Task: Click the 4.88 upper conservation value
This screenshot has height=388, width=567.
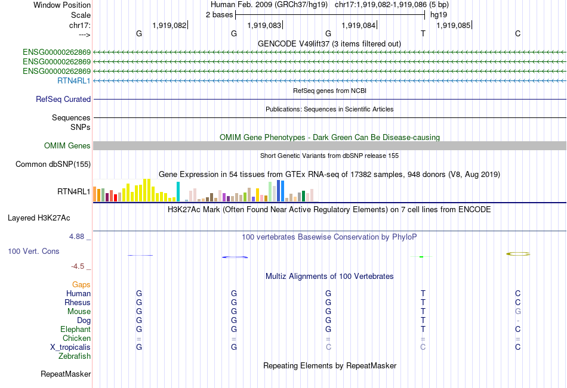Action: point(76,236)
